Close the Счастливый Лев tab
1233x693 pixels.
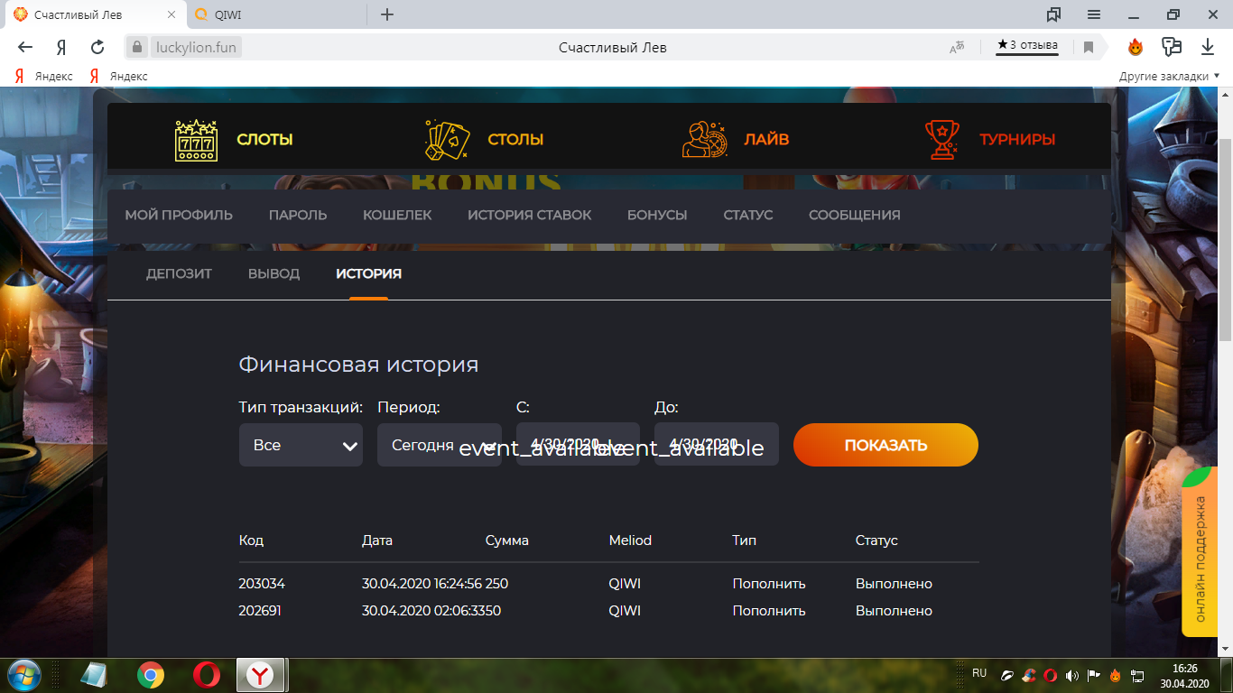[x=171, y=14]
